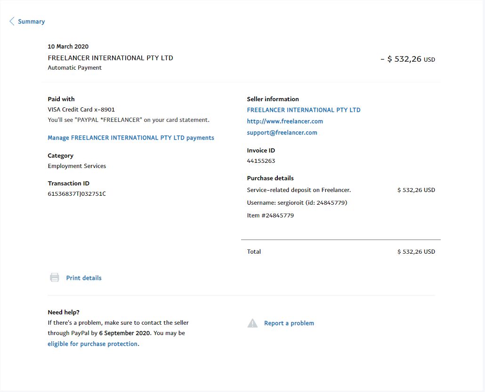Click the header title FREELANCER INTERNATIONAL PTY LTD
Viewport: 485px width, 392px height.
click(111, 58)
